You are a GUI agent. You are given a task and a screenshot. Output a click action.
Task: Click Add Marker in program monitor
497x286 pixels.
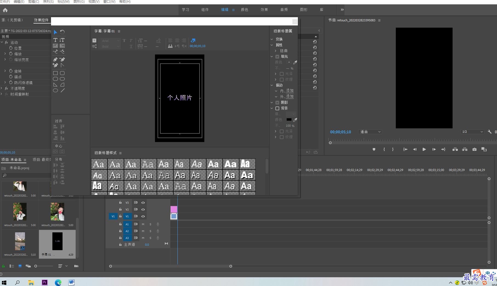click(374, 149)
